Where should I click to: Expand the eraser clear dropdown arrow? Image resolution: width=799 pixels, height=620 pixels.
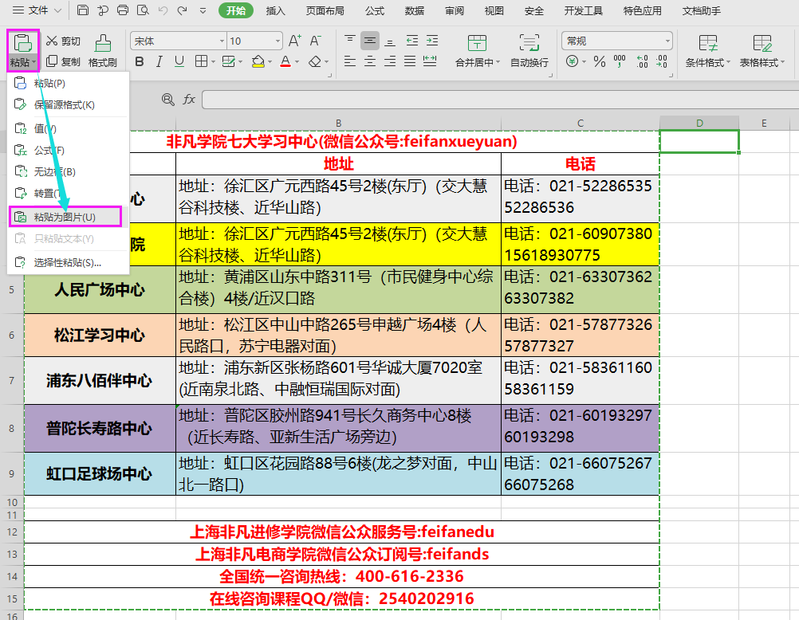326,62
